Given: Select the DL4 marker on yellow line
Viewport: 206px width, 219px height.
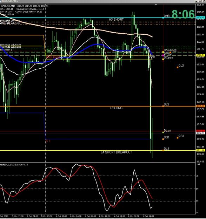Looking at the screenshot, I should coord(163,150).
